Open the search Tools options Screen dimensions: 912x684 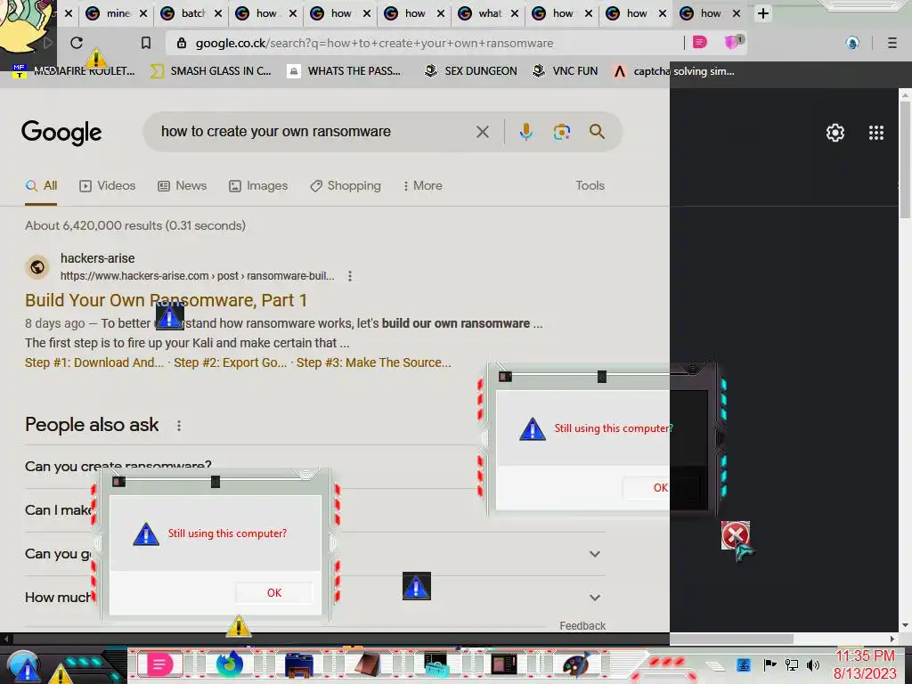590,185
